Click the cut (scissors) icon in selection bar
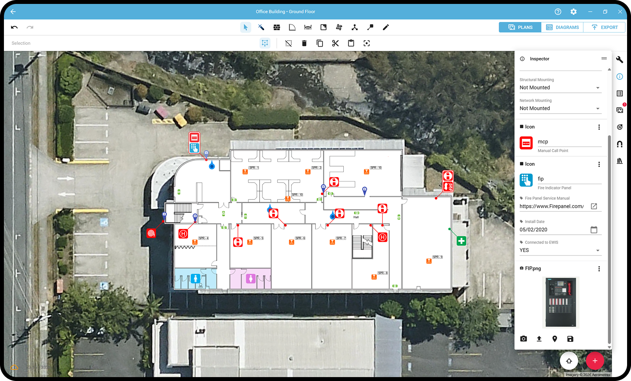The height and width of the screenshot is (381, 631). tap(336, 43)
